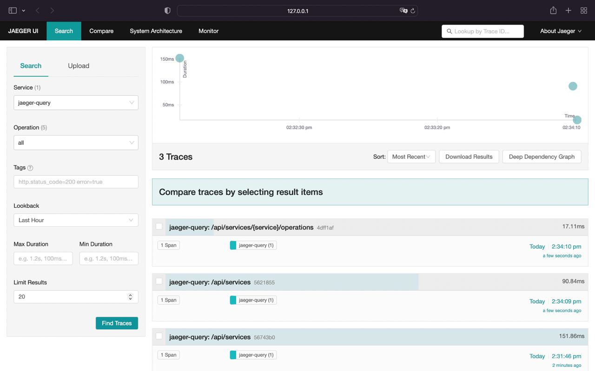The height and width of the screenshot is (371, 595).
Task: Open the Lookback dropdown showing Last Hour
Action: click(x=76, y=220)
